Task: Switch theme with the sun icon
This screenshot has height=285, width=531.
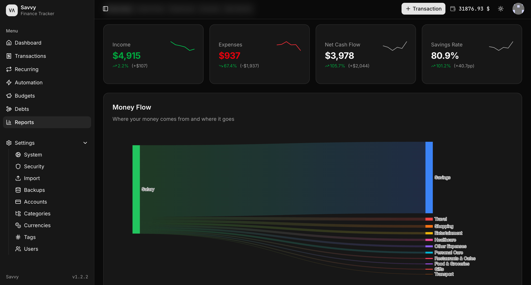Action: (501, 9)
